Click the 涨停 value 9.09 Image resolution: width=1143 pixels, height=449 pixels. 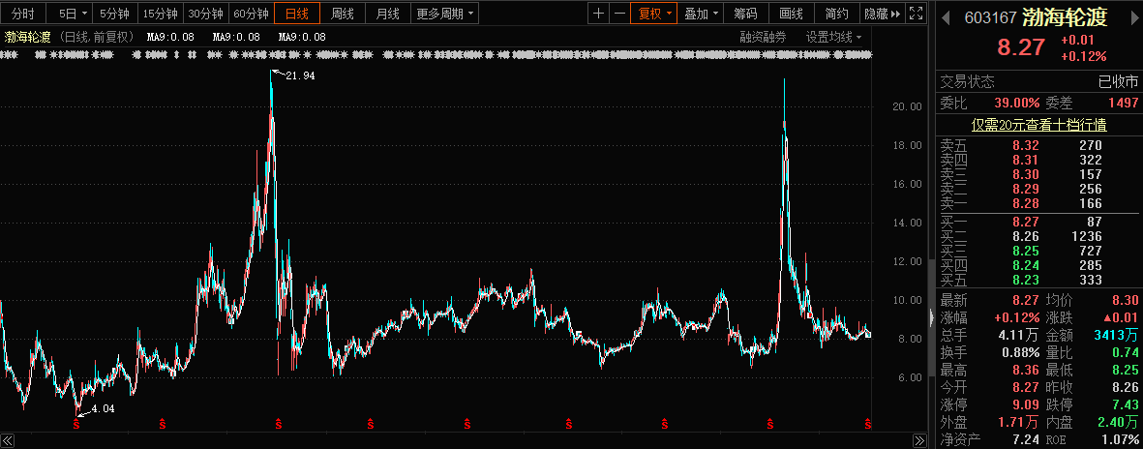coord(1027,405)
